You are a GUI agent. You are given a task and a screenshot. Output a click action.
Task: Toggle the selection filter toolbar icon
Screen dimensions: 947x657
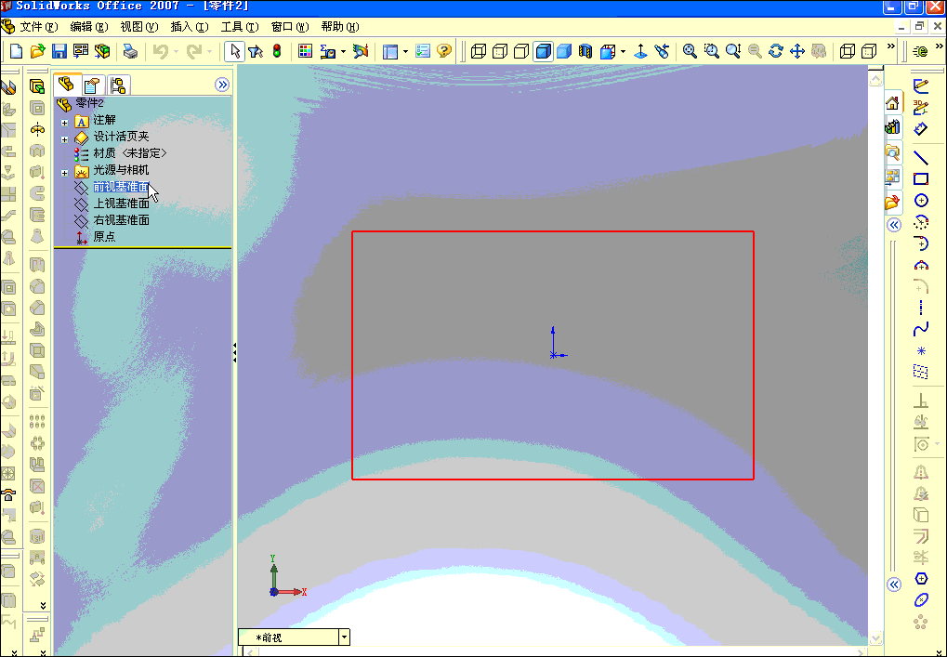point(256,51)
